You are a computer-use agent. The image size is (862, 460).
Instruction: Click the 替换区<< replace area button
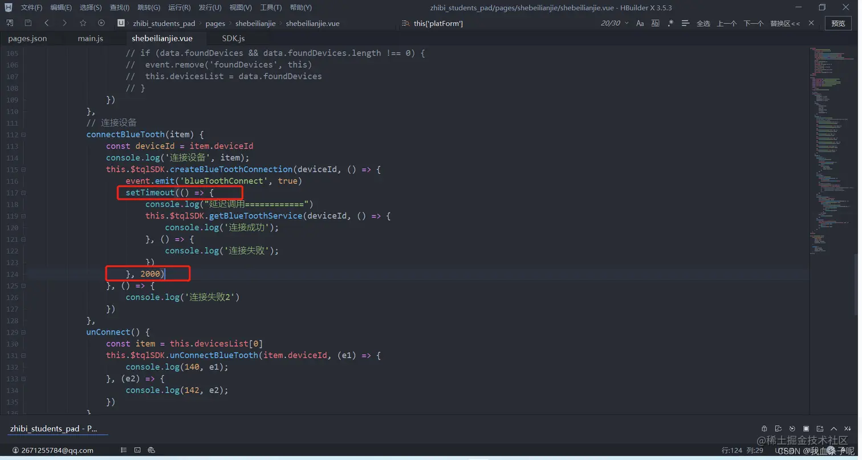[785, 23]
